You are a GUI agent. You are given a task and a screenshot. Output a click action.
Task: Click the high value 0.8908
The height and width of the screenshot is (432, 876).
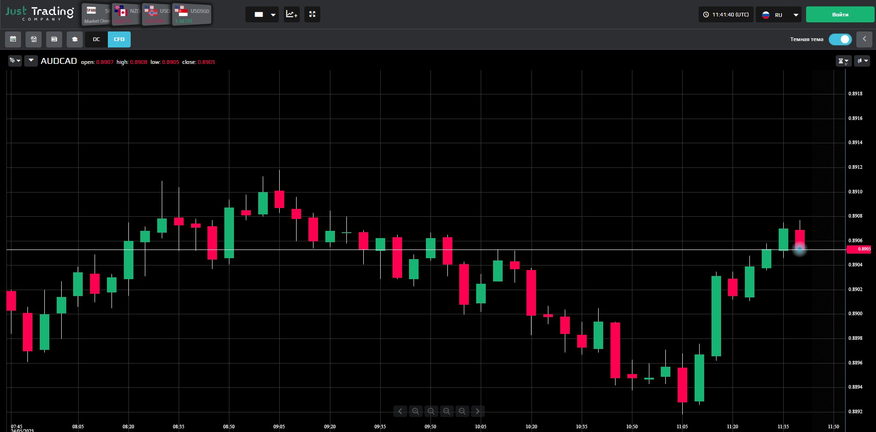point(138,62)
